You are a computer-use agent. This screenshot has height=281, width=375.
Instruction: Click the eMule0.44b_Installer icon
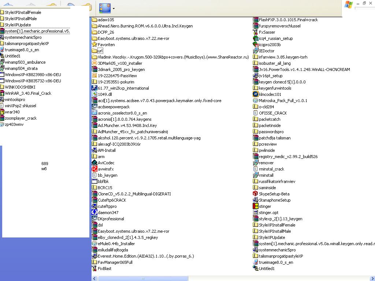94,243
